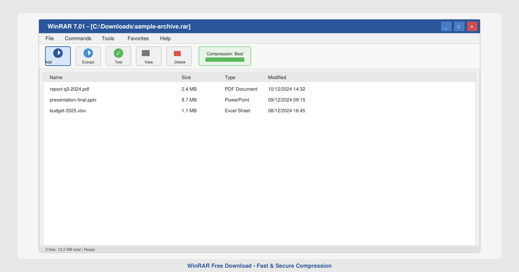Click the PDF Document type cell
The width and height of the screenshot is (519, 272).
[x=241, y=89]
